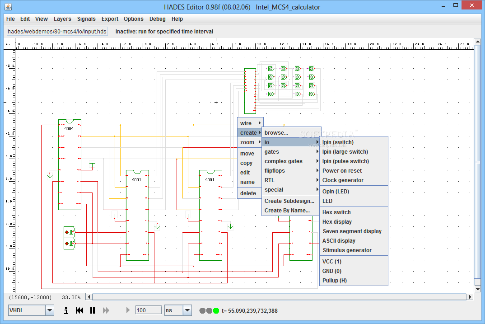Screen dimensions: 485x324
Task: Click the design file path field
Action: point(57,31)
